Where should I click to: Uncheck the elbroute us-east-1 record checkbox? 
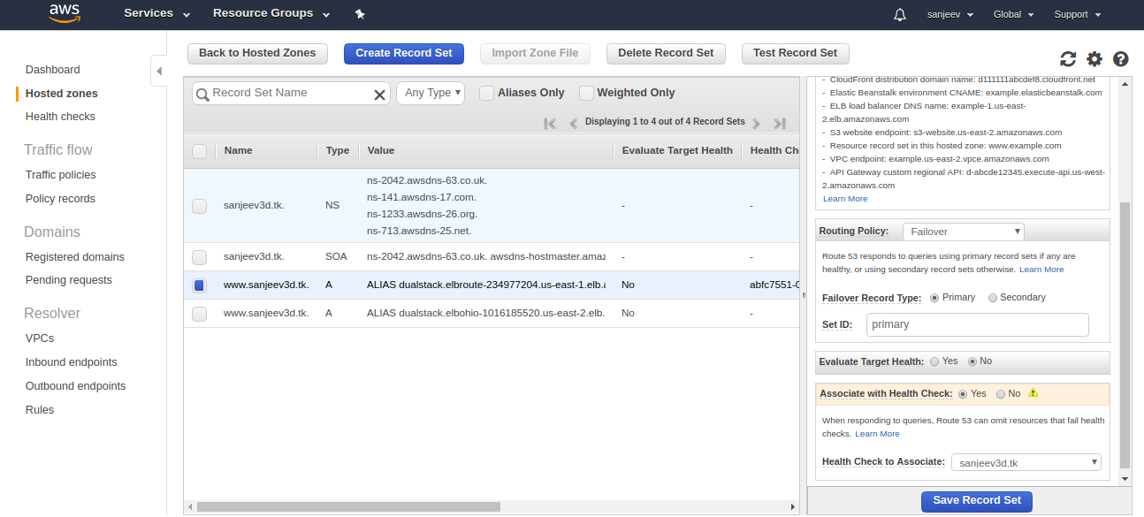point(199,285)
